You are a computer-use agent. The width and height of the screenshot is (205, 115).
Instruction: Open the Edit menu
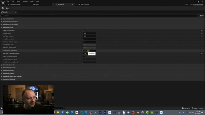pyautogui.click(x=13, y=1)
